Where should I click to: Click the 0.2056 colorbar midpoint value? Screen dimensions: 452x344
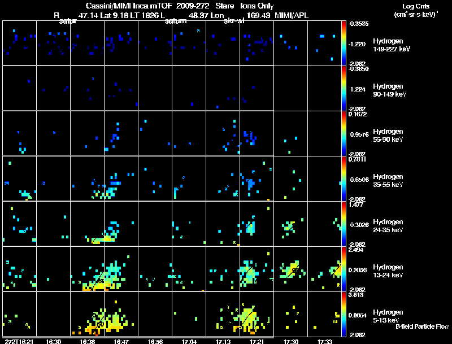pyautogui.click(x=358, y=270)
